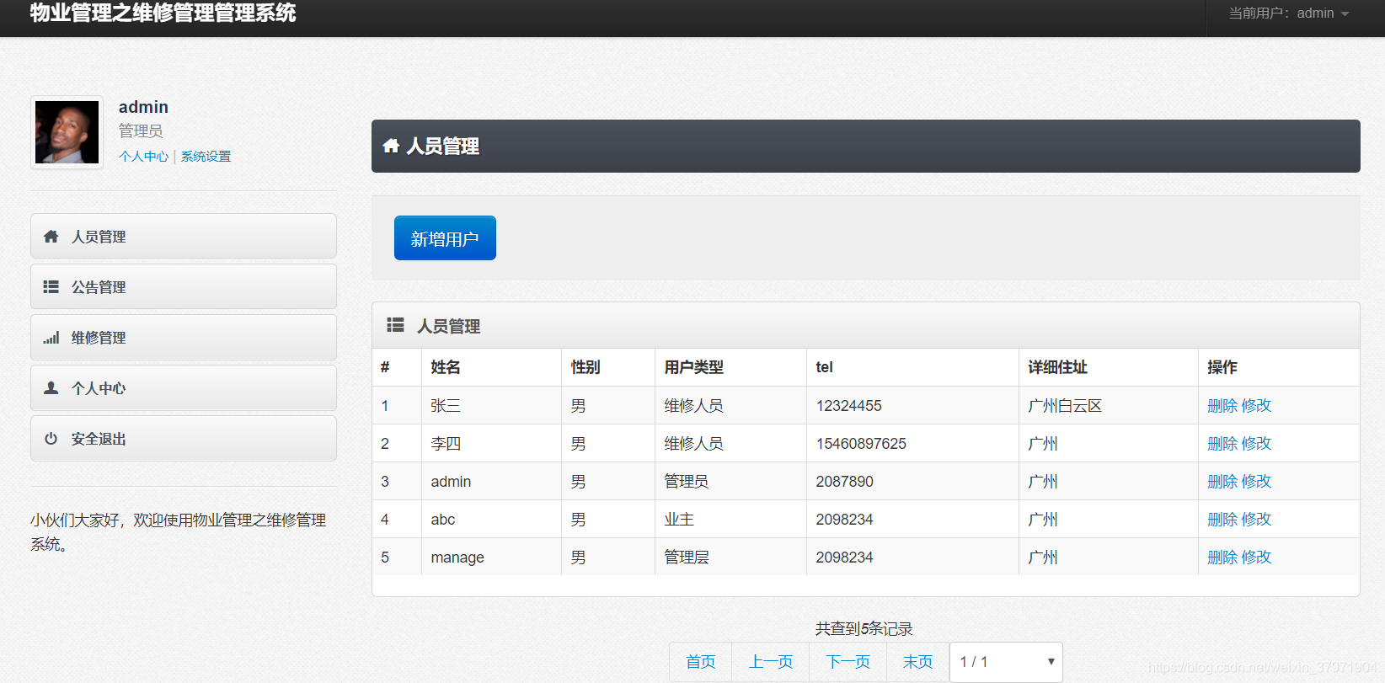The width and height of the screenshot is (1385, 683).
Task: Click the 物业管理之维修管理管理系统 site title
Action: 163,13
